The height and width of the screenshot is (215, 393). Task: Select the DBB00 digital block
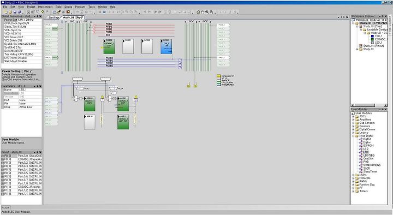coord(109,46)
